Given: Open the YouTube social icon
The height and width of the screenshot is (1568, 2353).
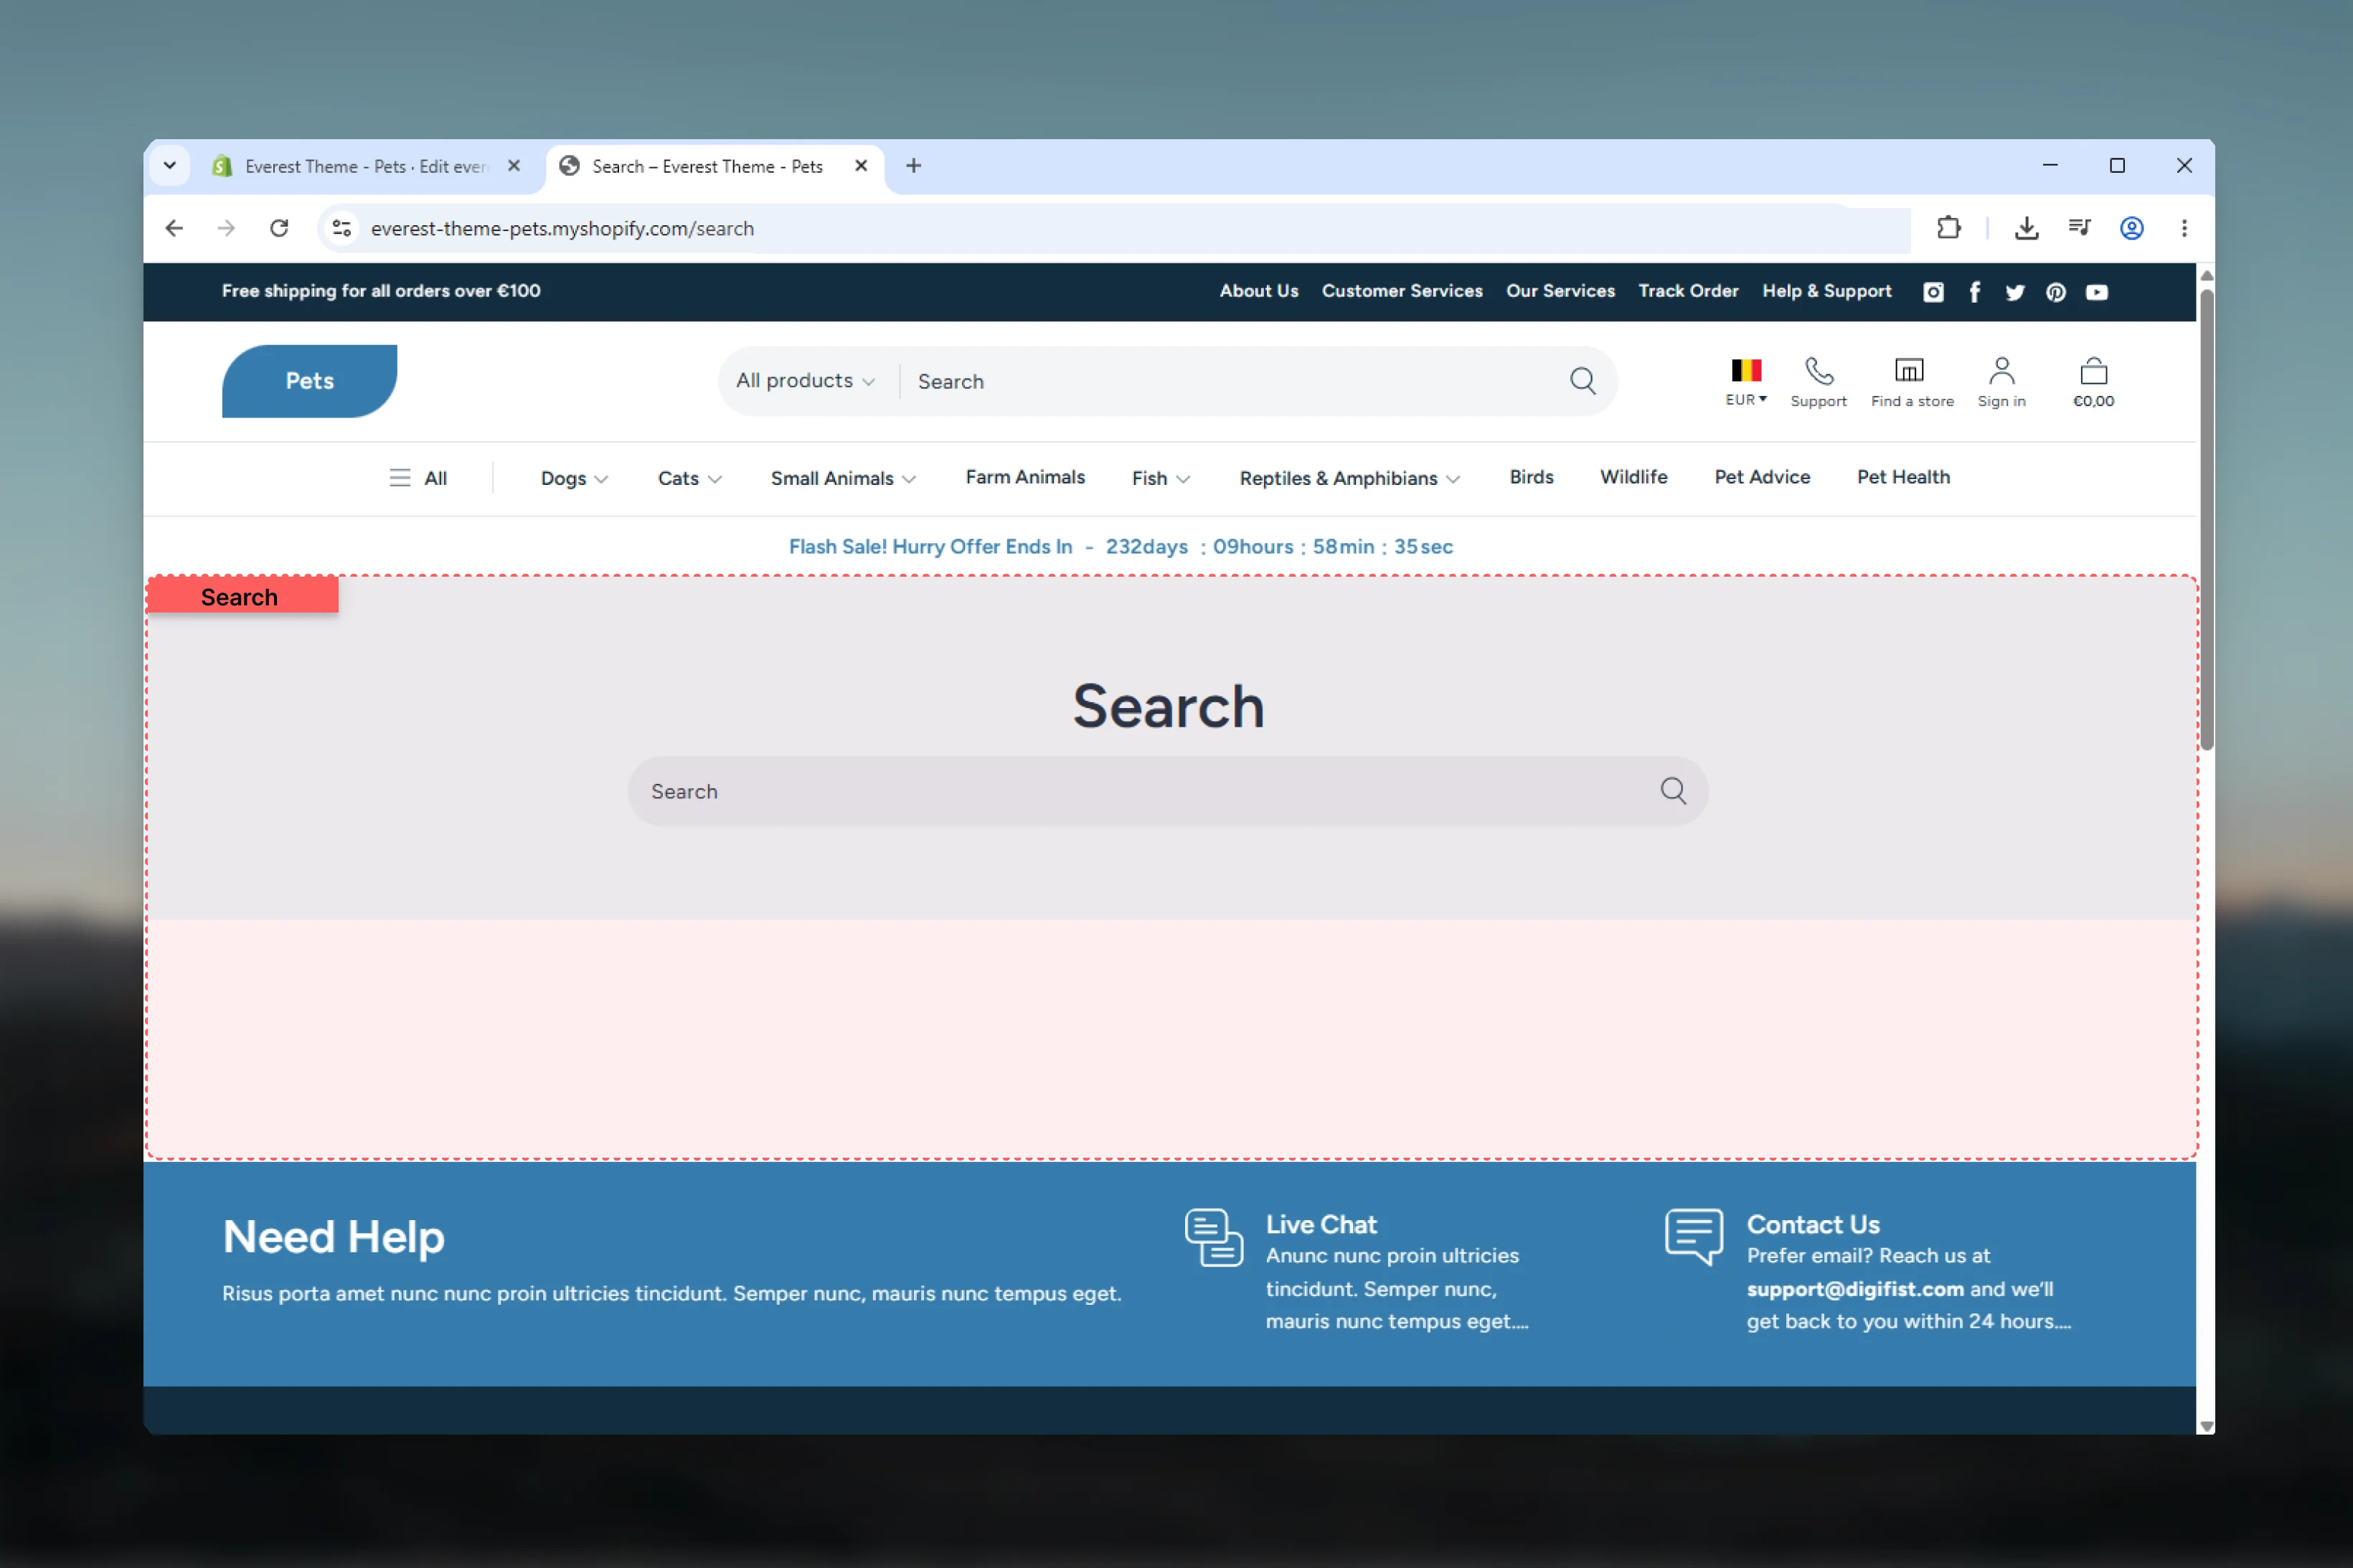Looking at the screenshot, I should tap(2096, 292).
